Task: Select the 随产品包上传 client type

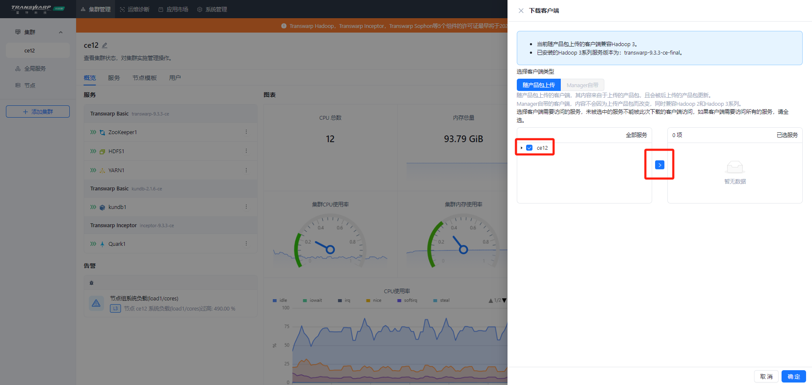Action: 538,85
